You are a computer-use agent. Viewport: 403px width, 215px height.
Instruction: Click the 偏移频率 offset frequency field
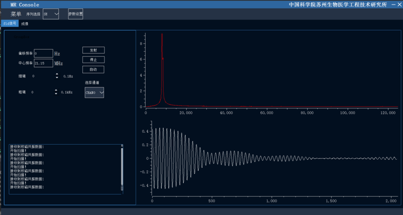coord(43,53)
